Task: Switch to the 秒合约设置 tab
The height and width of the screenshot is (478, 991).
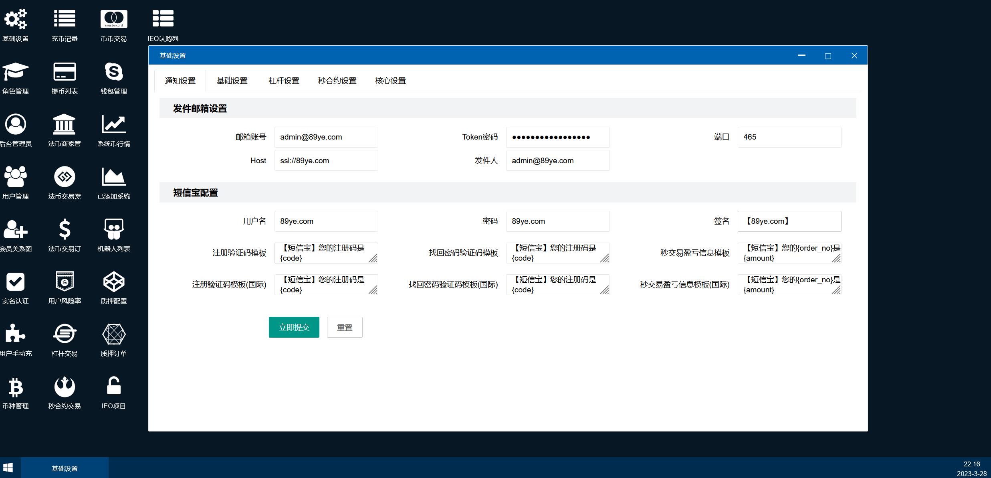Action: 337,81
